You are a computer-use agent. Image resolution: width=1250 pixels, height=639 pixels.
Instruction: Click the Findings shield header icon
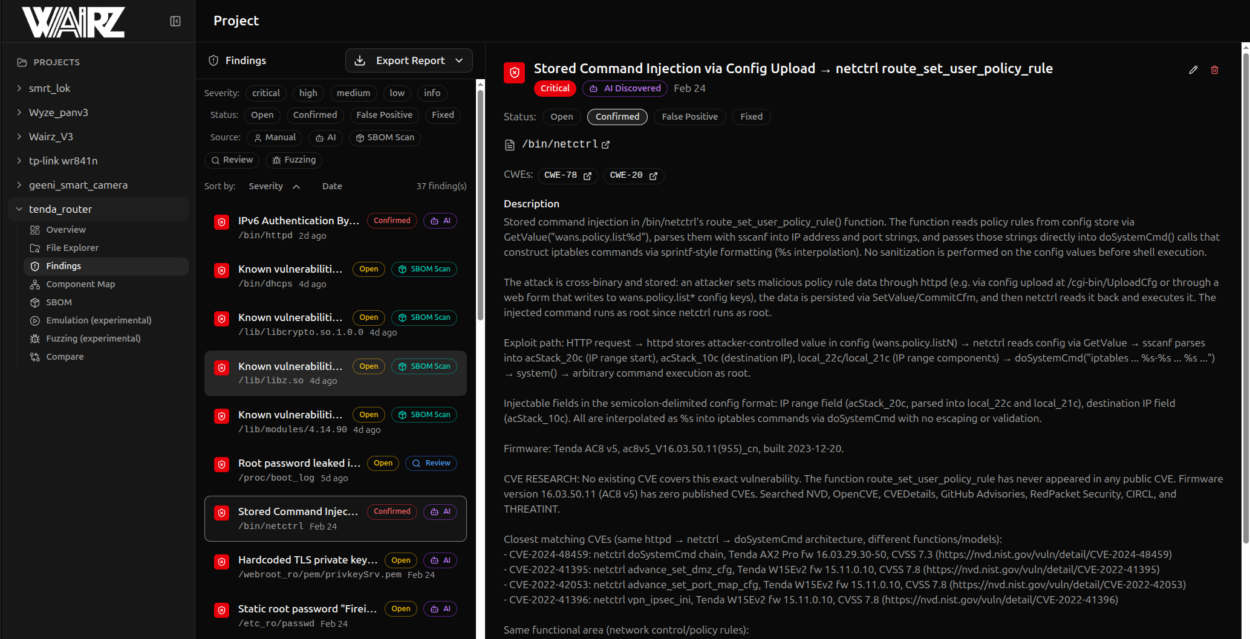(213, 60)
